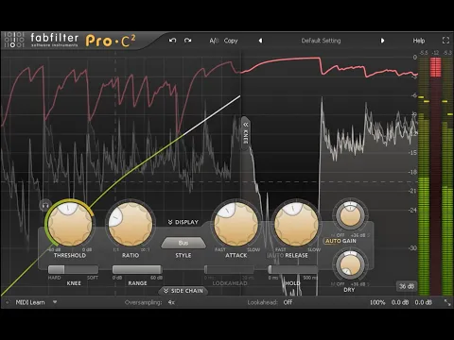
Task: Click the Knee slider
Action: [73, 269]
